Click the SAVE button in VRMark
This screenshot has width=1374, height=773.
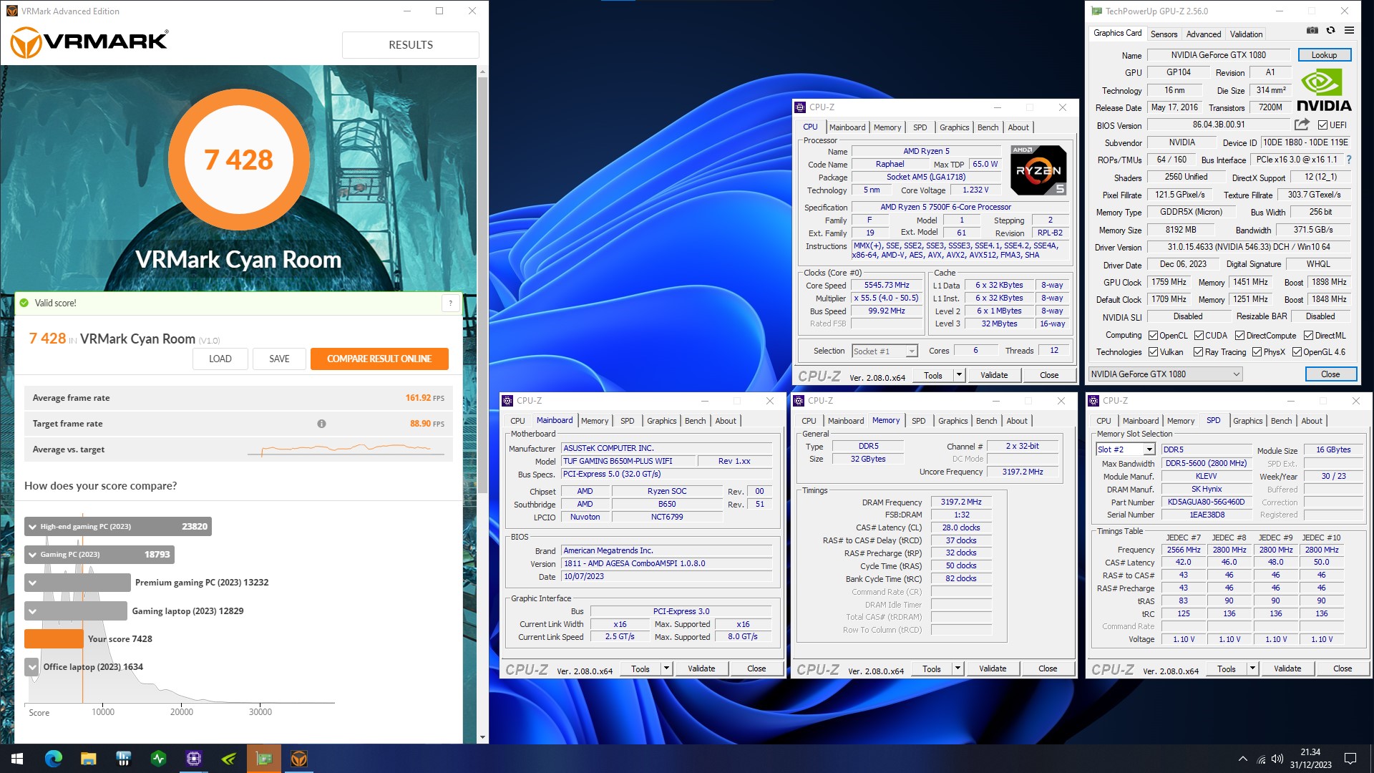(x=279, y=359)
